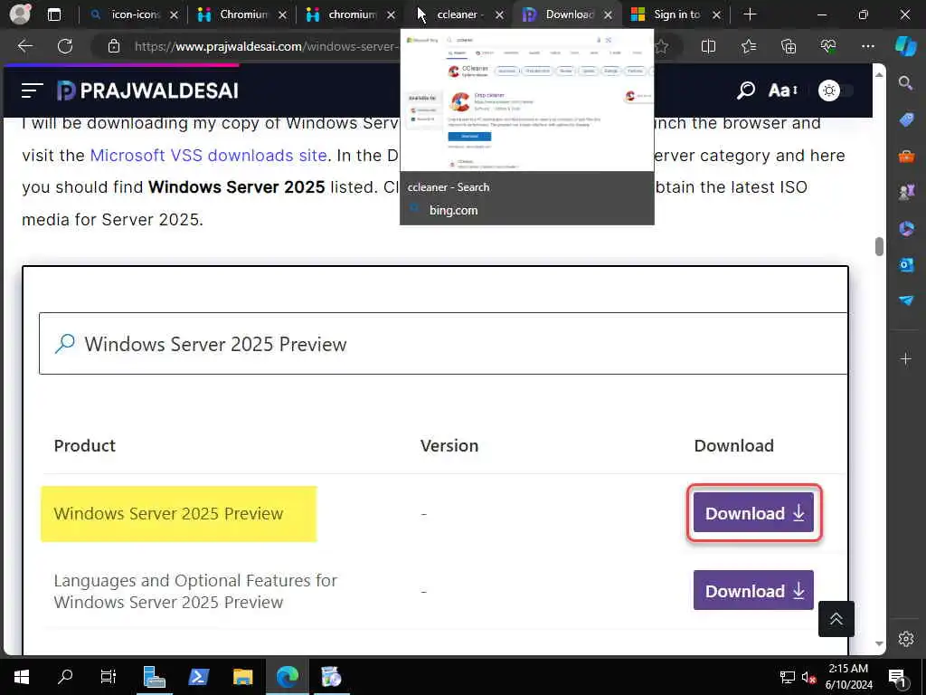Download Windows Server 2025 Preview
This screenshot has width=926, height=695.
tap(753, 513)
